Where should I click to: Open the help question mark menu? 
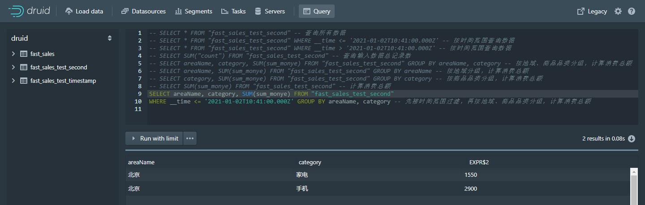(x=632, y=11)
